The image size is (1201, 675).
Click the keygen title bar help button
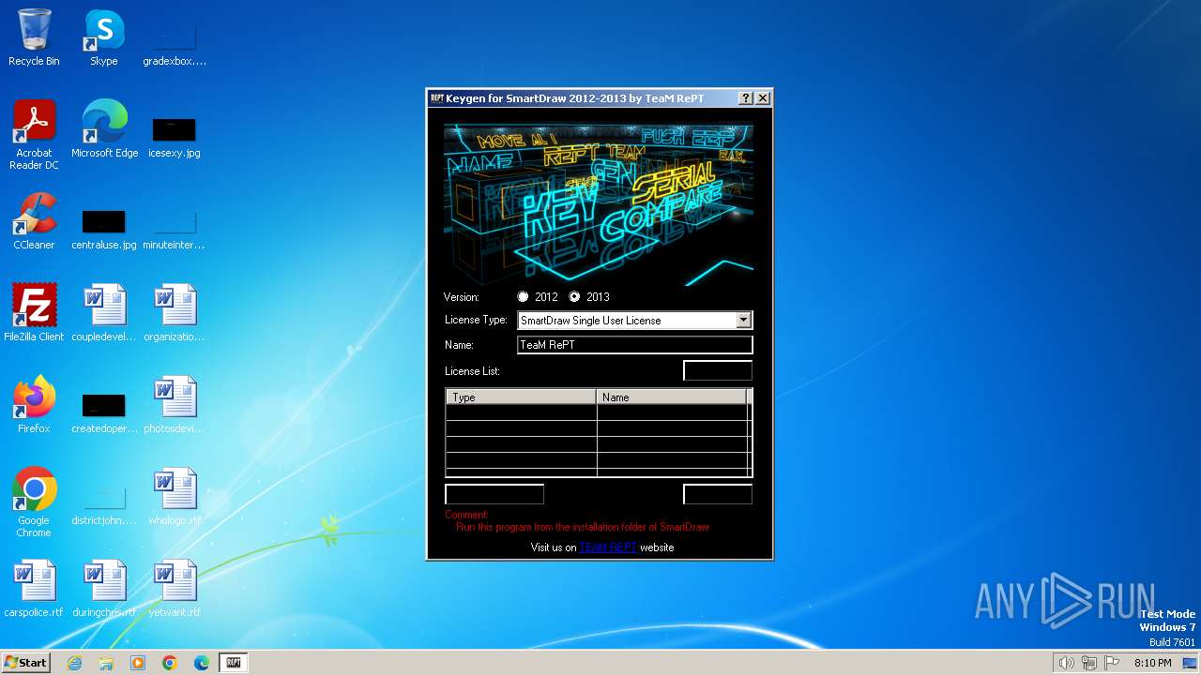click(746, 97)
